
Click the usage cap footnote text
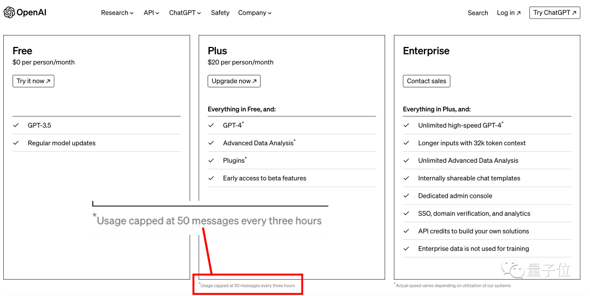[247, 286]
